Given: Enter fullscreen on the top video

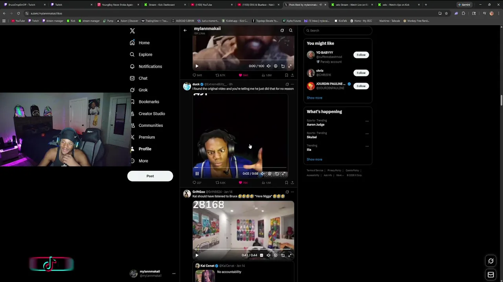Looking at the screenshot, I should click(x=290, y=66).
